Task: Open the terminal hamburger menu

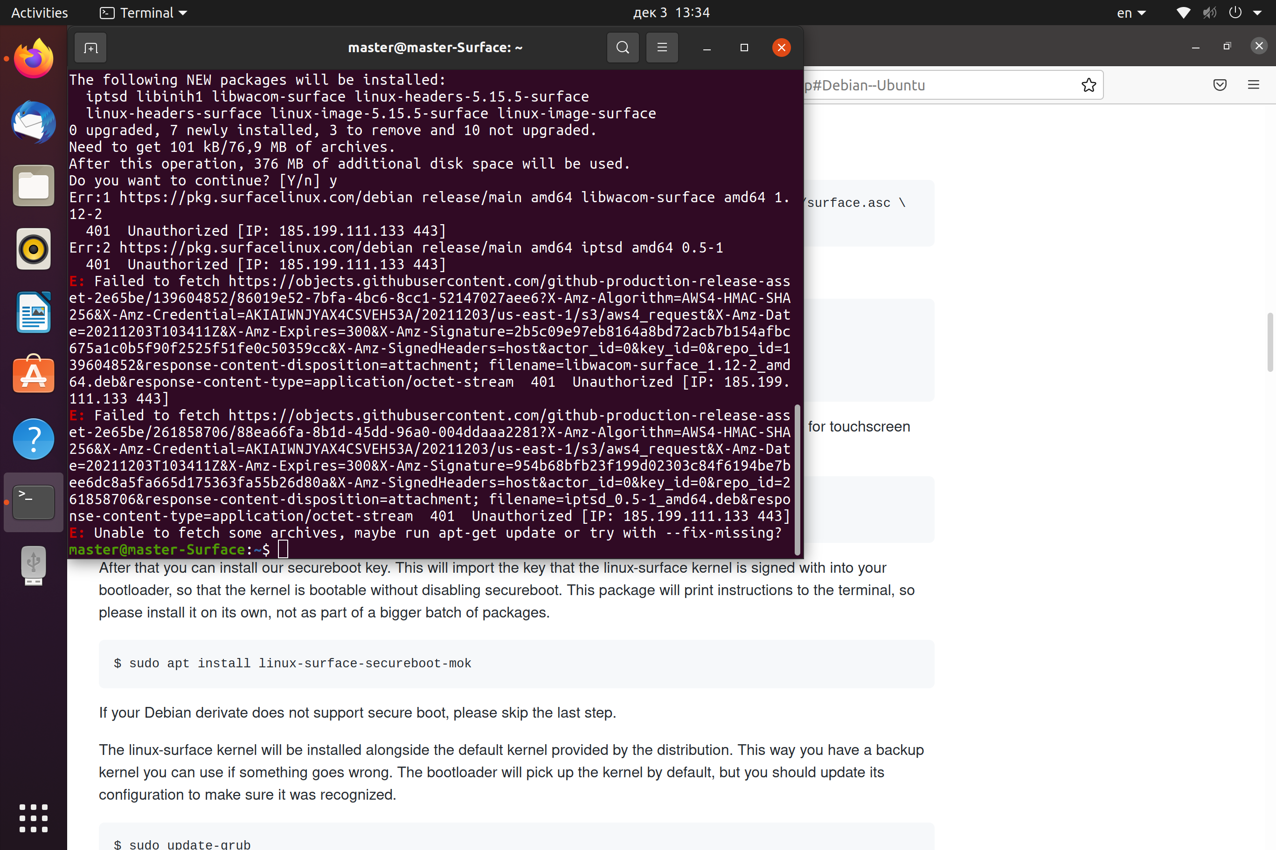Action: pyautogui.click(x=662, y=47)
